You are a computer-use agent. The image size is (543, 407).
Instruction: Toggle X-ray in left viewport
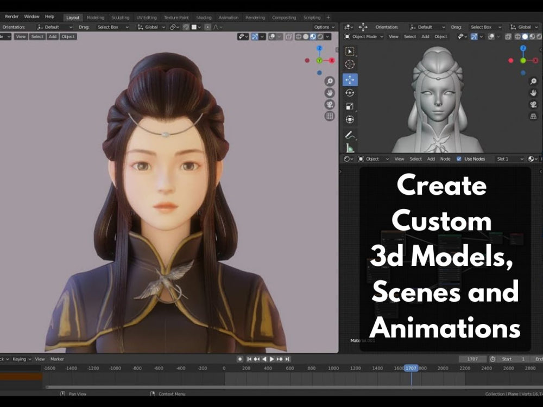pos(289,37)
